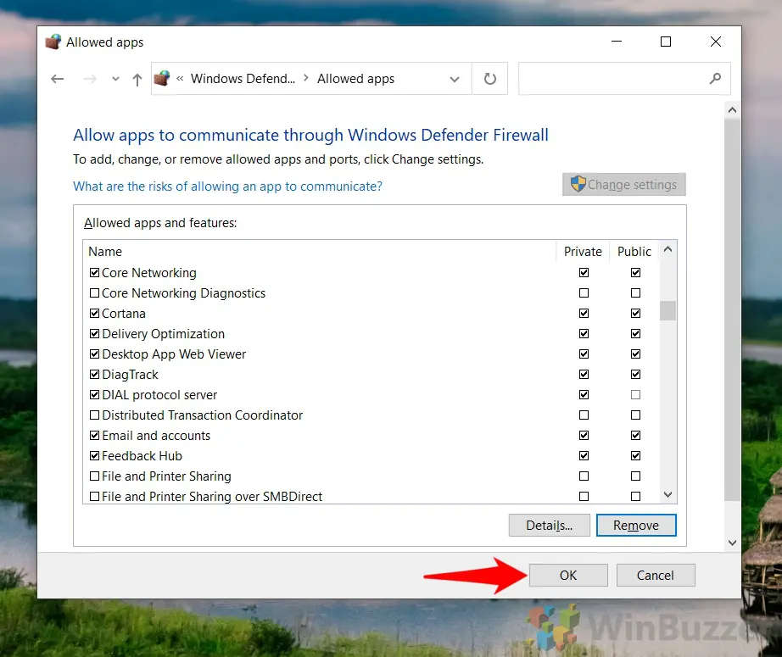782x657 pixels.
Task: Select Allowed apps breadcrumb
Action: point(355,79)
